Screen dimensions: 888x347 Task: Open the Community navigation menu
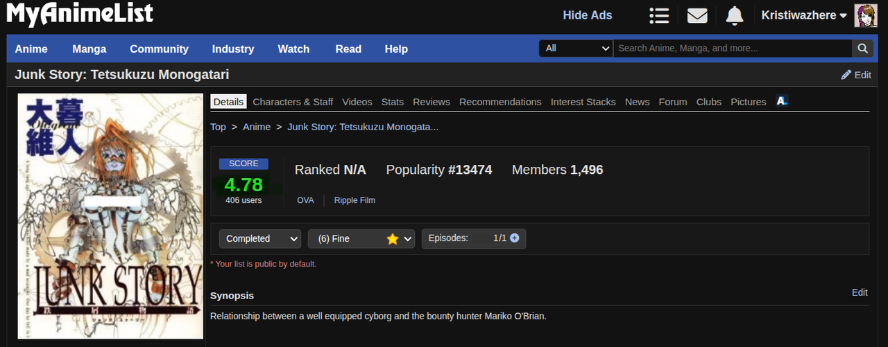coord(159,49)
